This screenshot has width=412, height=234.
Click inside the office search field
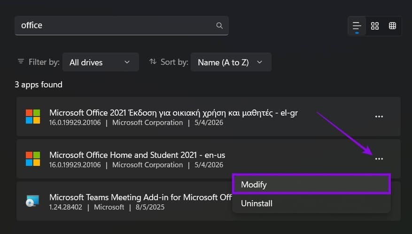pyautogui.click(x=121, y=25)
